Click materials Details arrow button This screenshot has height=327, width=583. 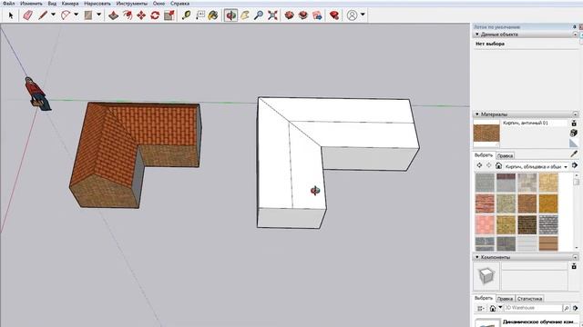pyautogui.click(x=575, y=165)
